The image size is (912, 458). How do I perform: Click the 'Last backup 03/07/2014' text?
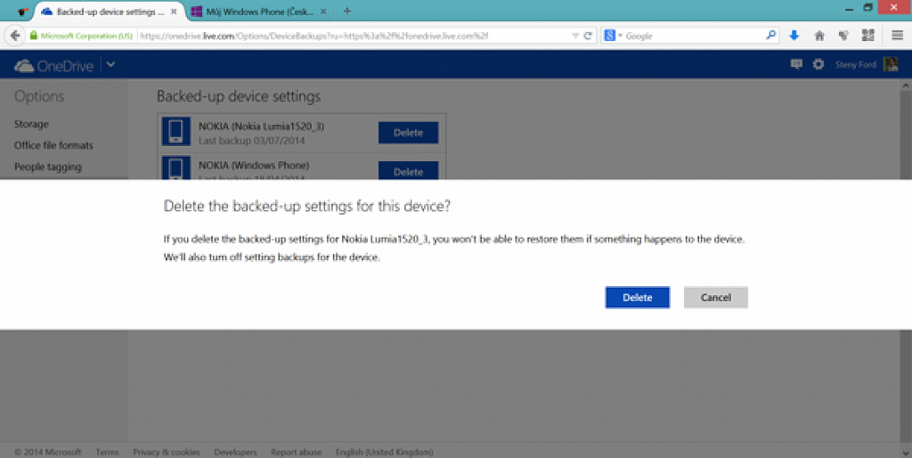point(251,140)
